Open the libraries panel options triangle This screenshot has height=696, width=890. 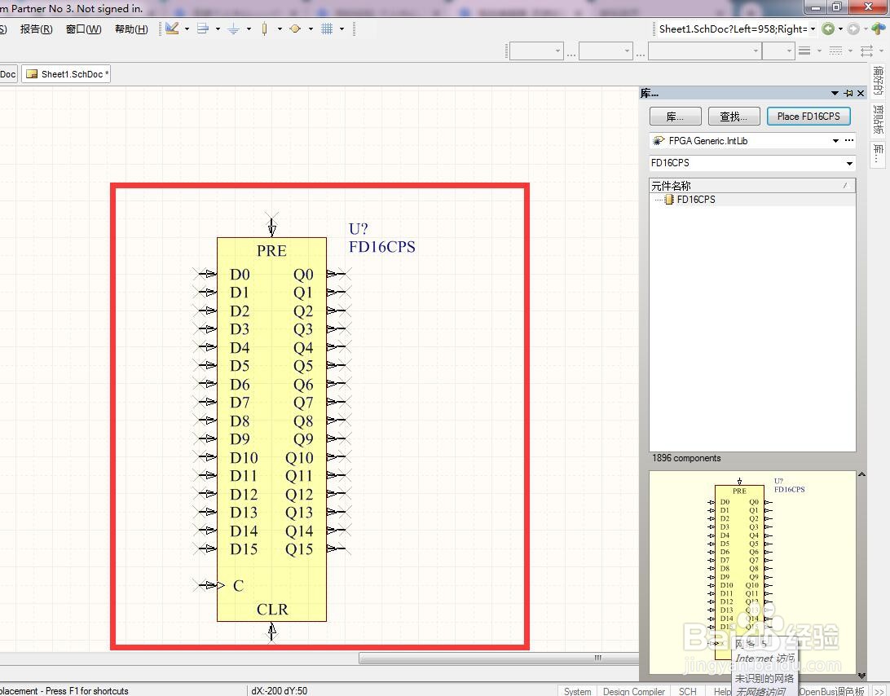click(x=835, y=93)
